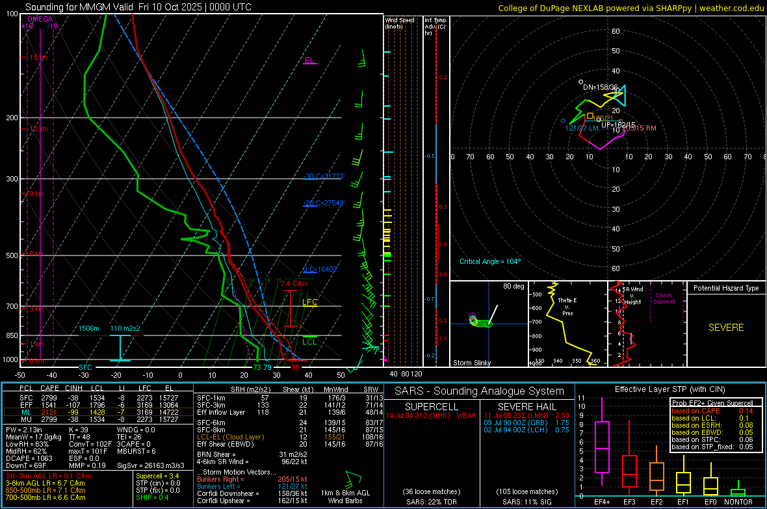Select the Classic Supercell annotation
The width and height of the screenshot is (767, 509).
(664, 298)
